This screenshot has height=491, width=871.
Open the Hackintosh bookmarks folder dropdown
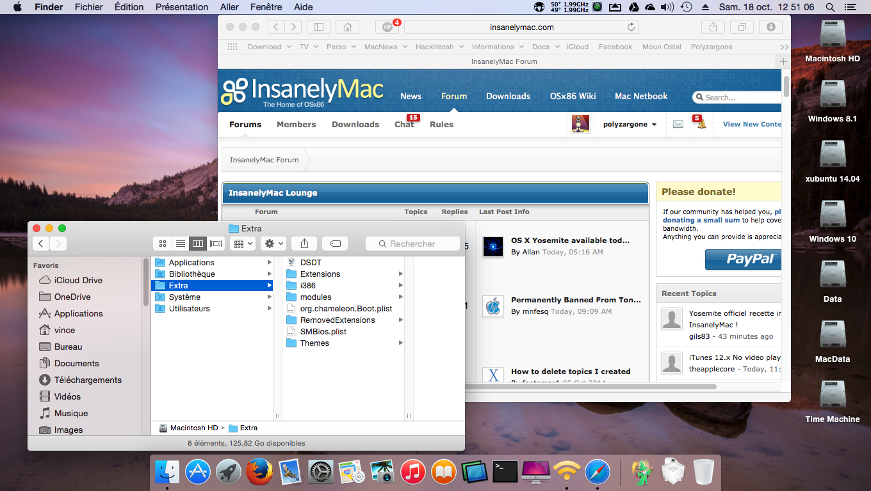(439, 47)
